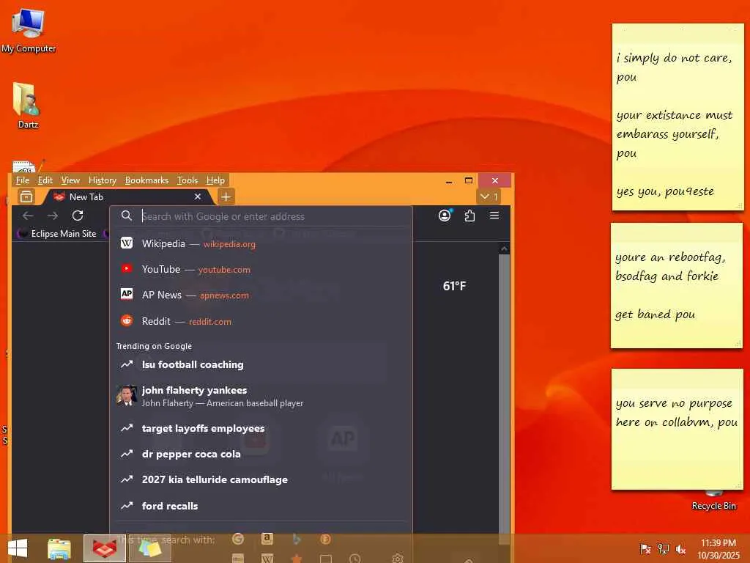This screenshot has height=563, width=750.
Task: Click the magnifier icon in the address bar
Action: [126, 216]
